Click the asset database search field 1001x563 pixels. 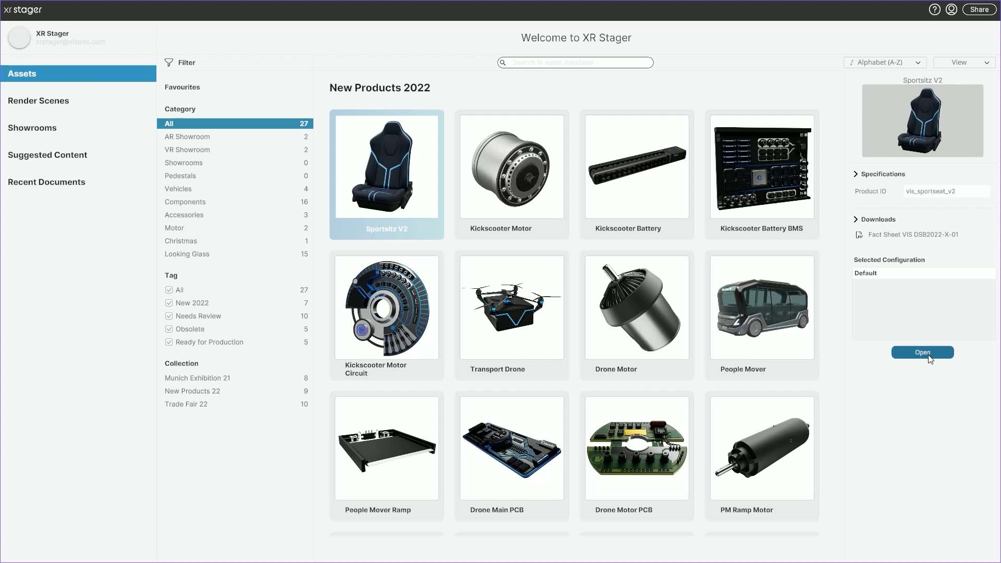pos(576,63)
